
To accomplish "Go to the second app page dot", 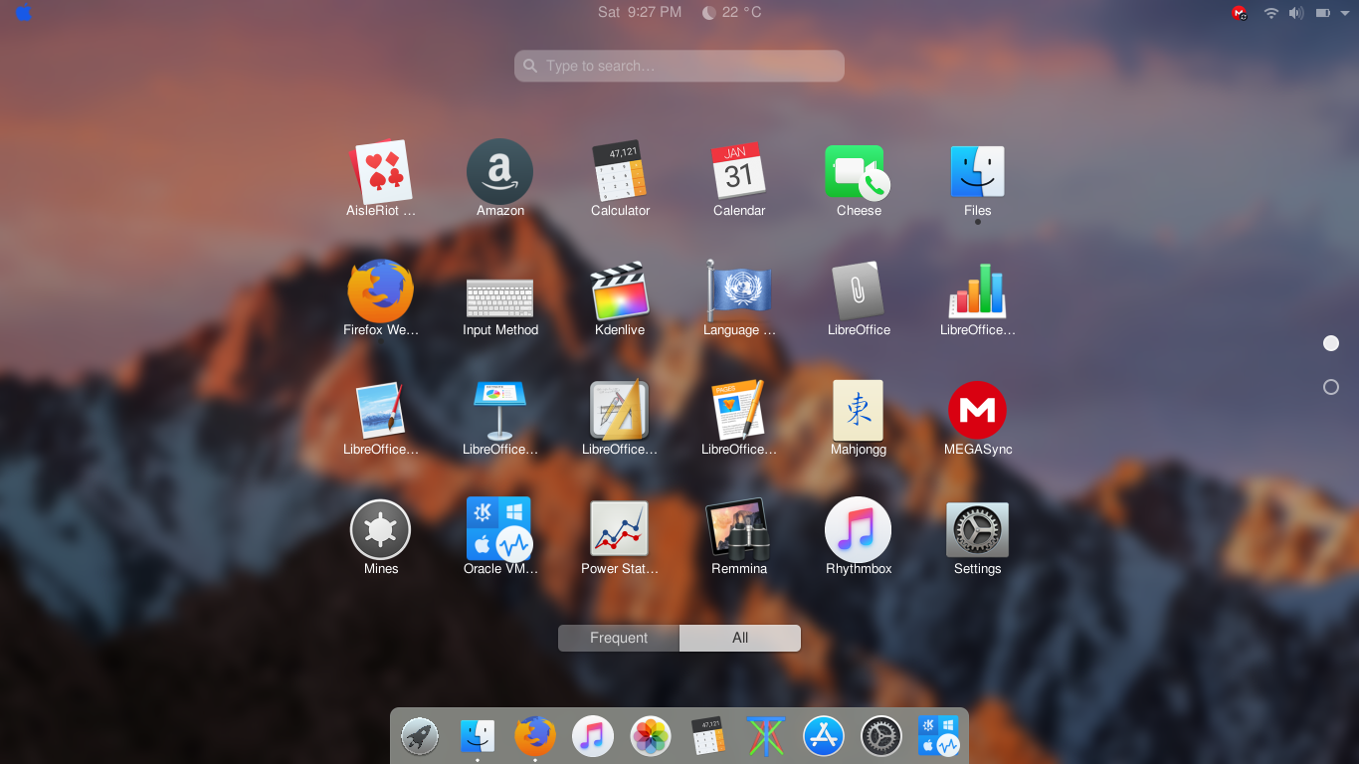I will (1331, 387).
